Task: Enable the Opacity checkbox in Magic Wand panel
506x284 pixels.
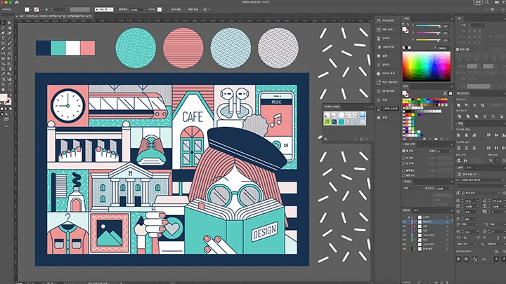Action: (403, 170)
